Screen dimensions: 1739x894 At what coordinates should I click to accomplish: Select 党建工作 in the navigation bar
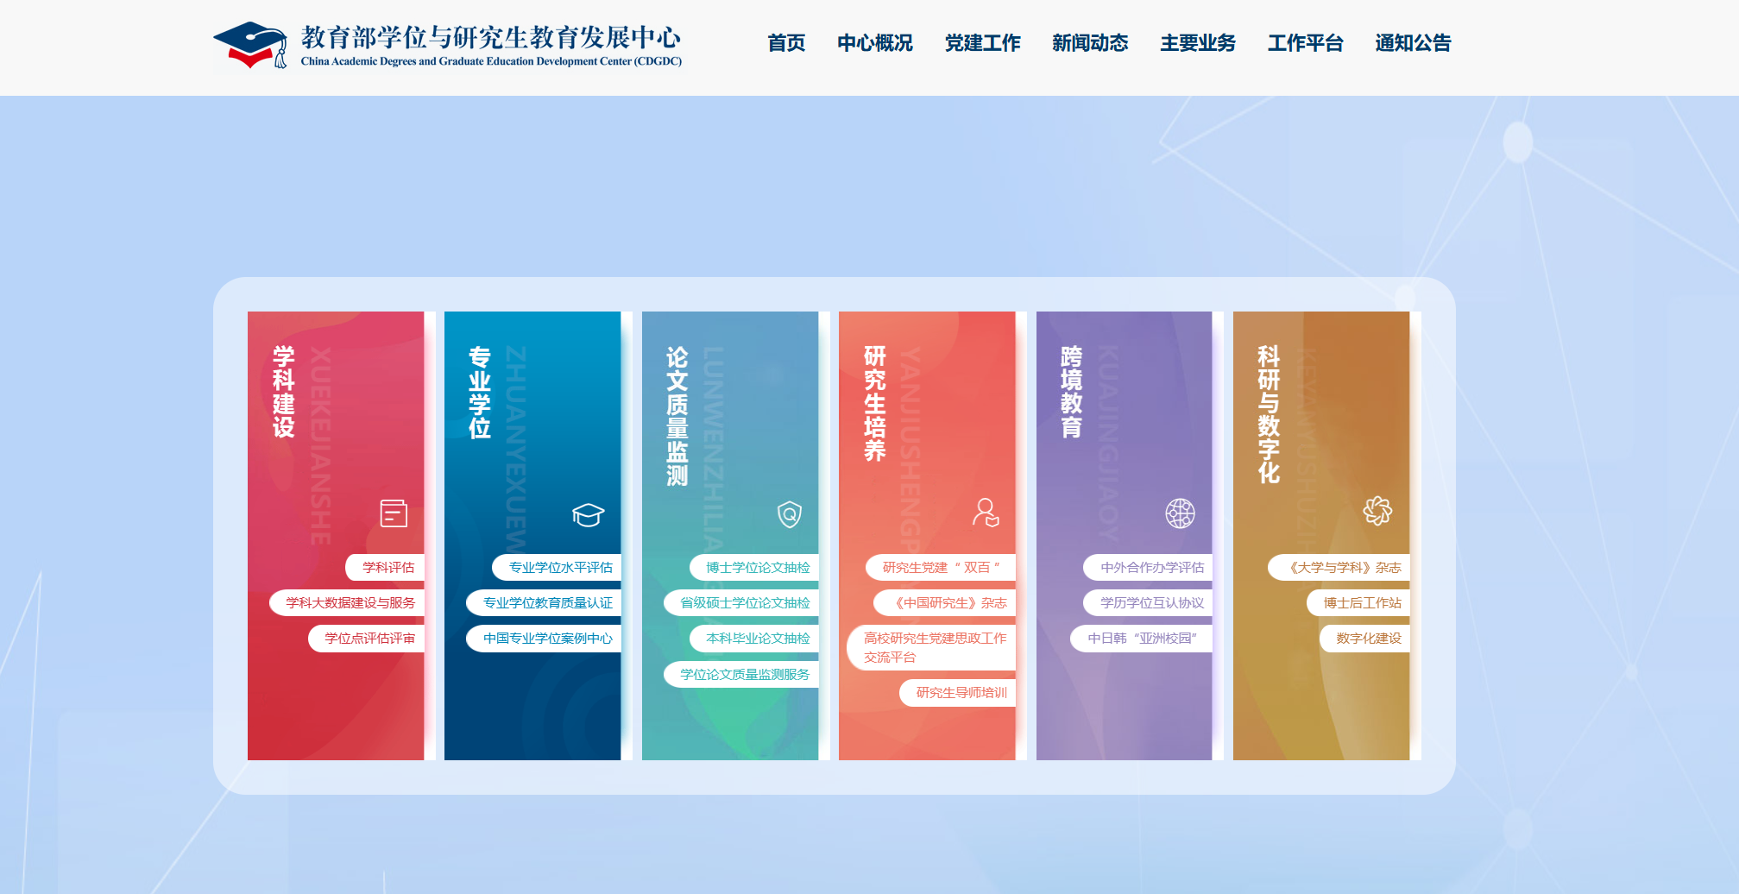pos(983,43)
